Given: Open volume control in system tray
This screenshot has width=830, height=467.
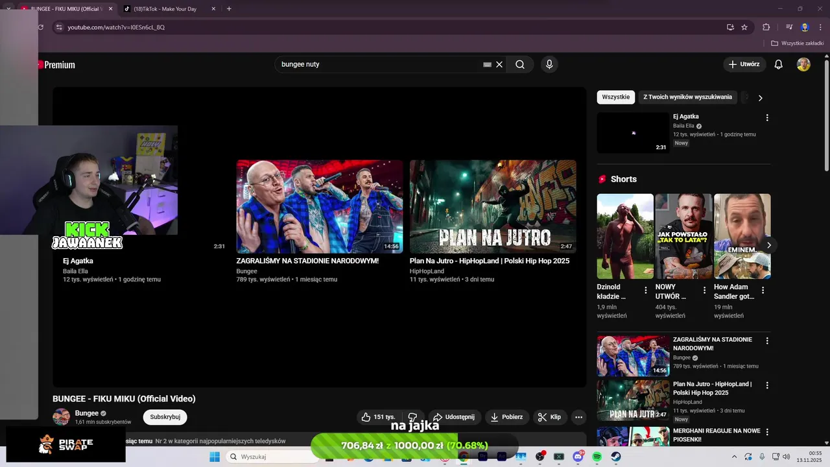Looking at the screenshot, I should 787,457.
